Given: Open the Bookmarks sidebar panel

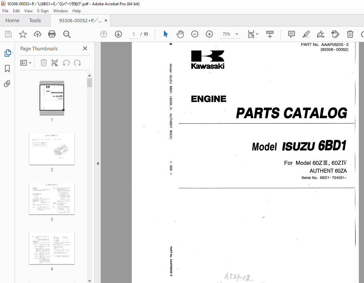Looking at the screenshot, I should coord(7,69).
